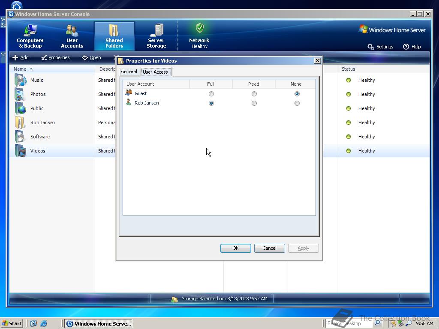Open the Computers & Backup section
Image resolution: width=439 pixels, height=329 pixels.
30,36
